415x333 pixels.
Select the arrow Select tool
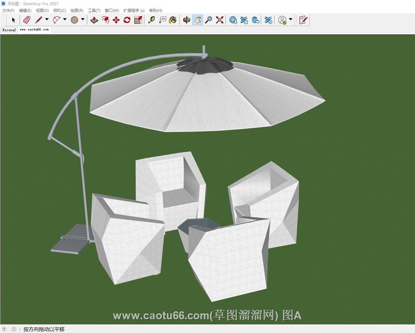[x=13, y=20]
